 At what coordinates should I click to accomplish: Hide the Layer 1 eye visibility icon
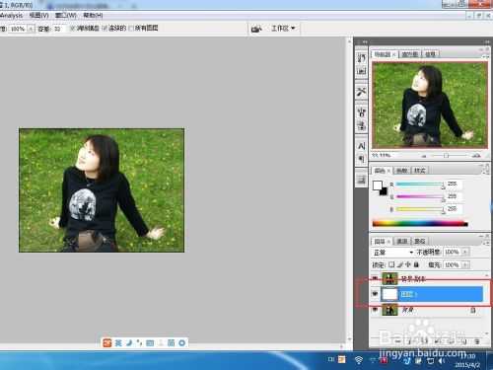click(375, 294)
